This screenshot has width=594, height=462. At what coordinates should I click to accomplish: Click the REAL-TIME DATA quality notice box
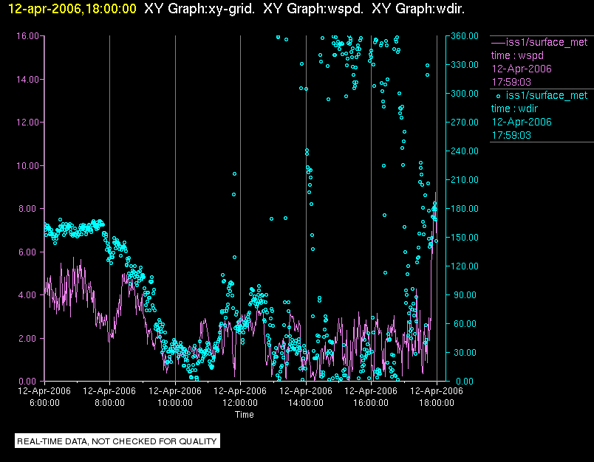117,441
